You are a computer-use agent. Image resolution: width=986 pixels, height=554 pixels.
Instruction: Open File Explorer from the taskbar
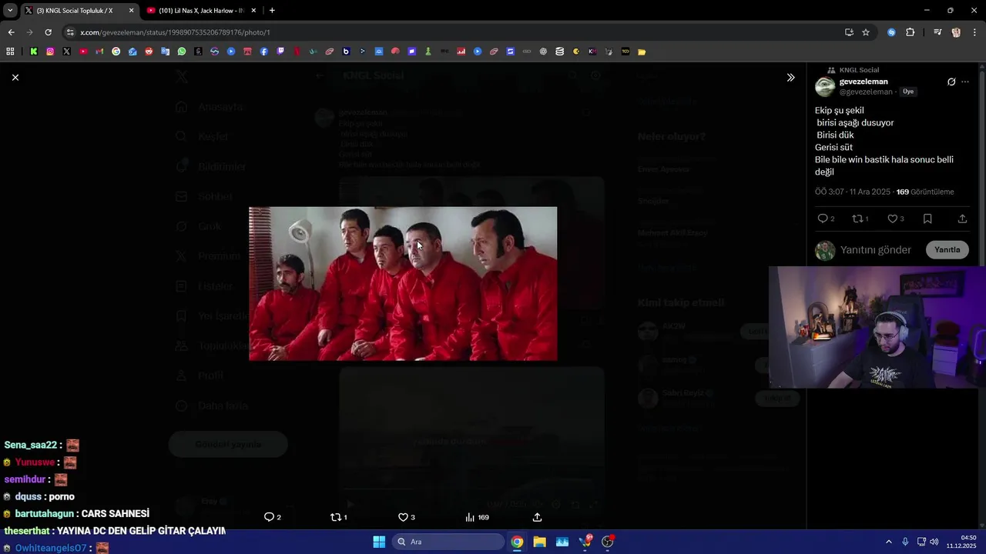coord(539,542)
